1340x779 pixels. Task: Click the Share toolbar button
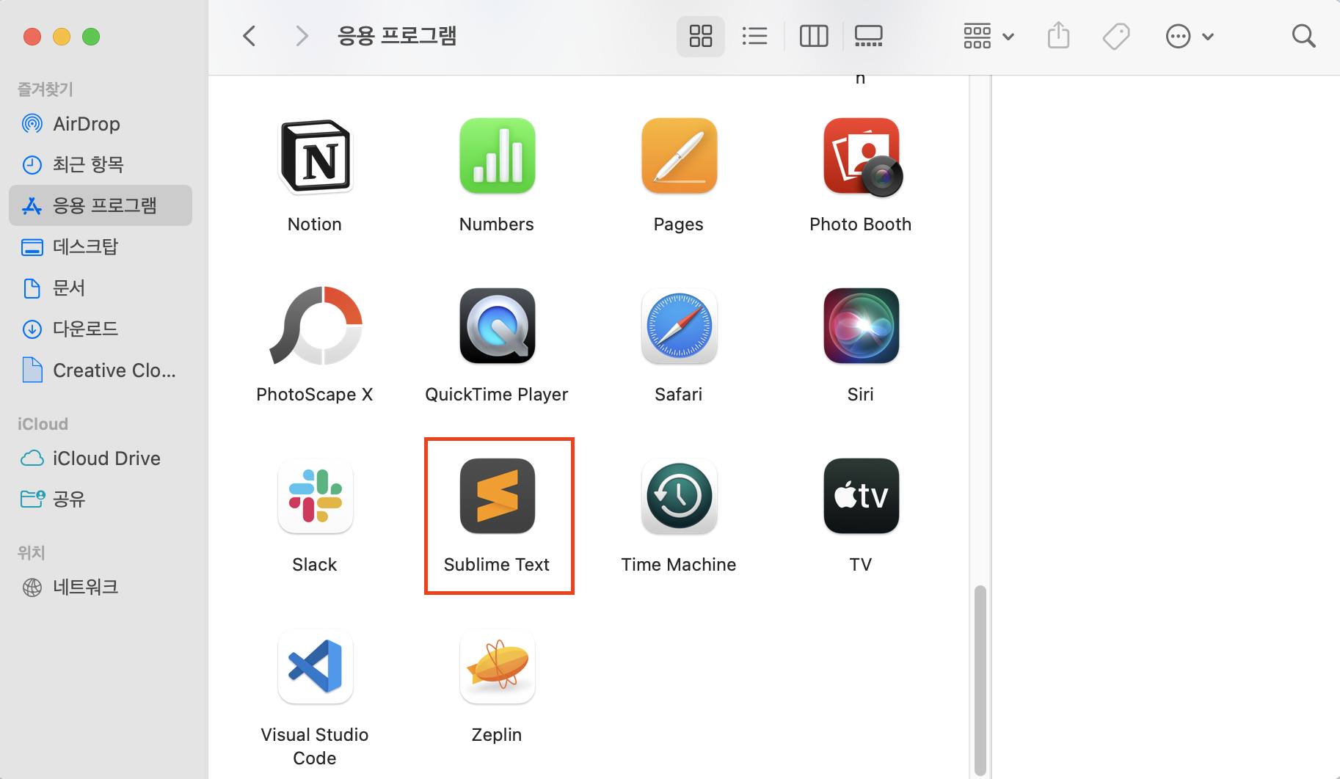pos(1058,36)
